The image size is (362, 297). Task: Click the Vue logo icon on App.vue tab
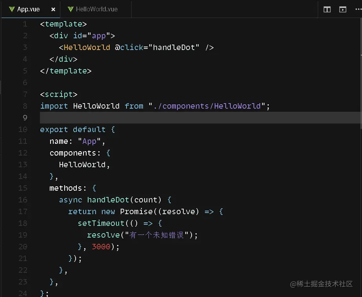coord(12,9)
